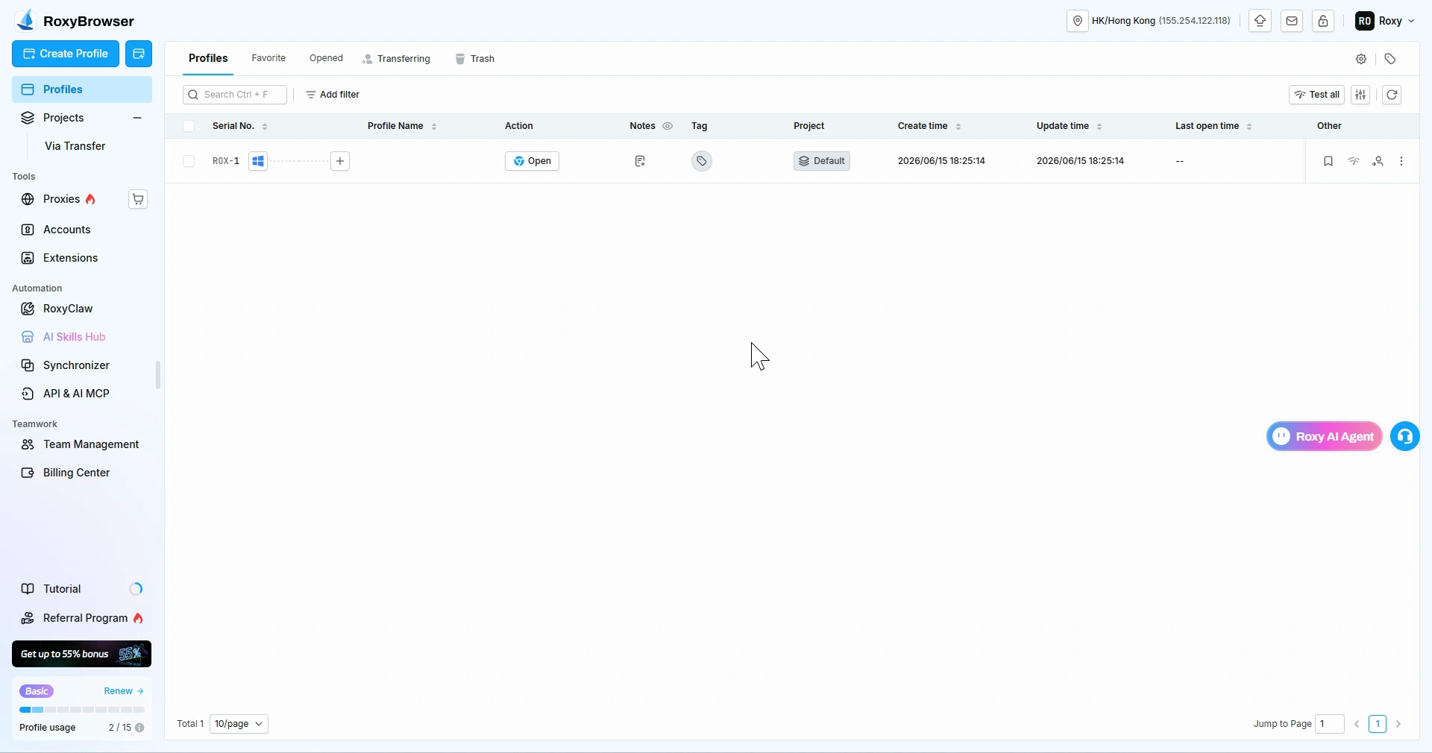This screenshot has width=1432, height=753.
Task: Toggle Notes column visibility eye icon
Action: tap(668, 126)
